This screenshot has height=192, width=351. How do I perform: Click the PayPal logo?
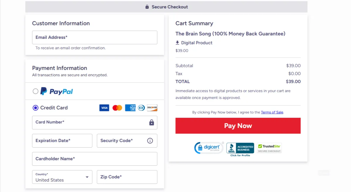point(56,91)
